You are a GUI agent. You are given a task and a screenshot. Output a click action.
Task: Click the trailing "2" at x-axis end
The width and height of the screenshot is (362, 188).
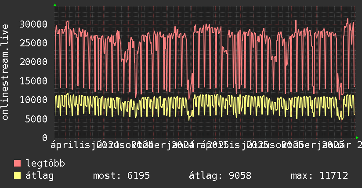tap(359, 145)
